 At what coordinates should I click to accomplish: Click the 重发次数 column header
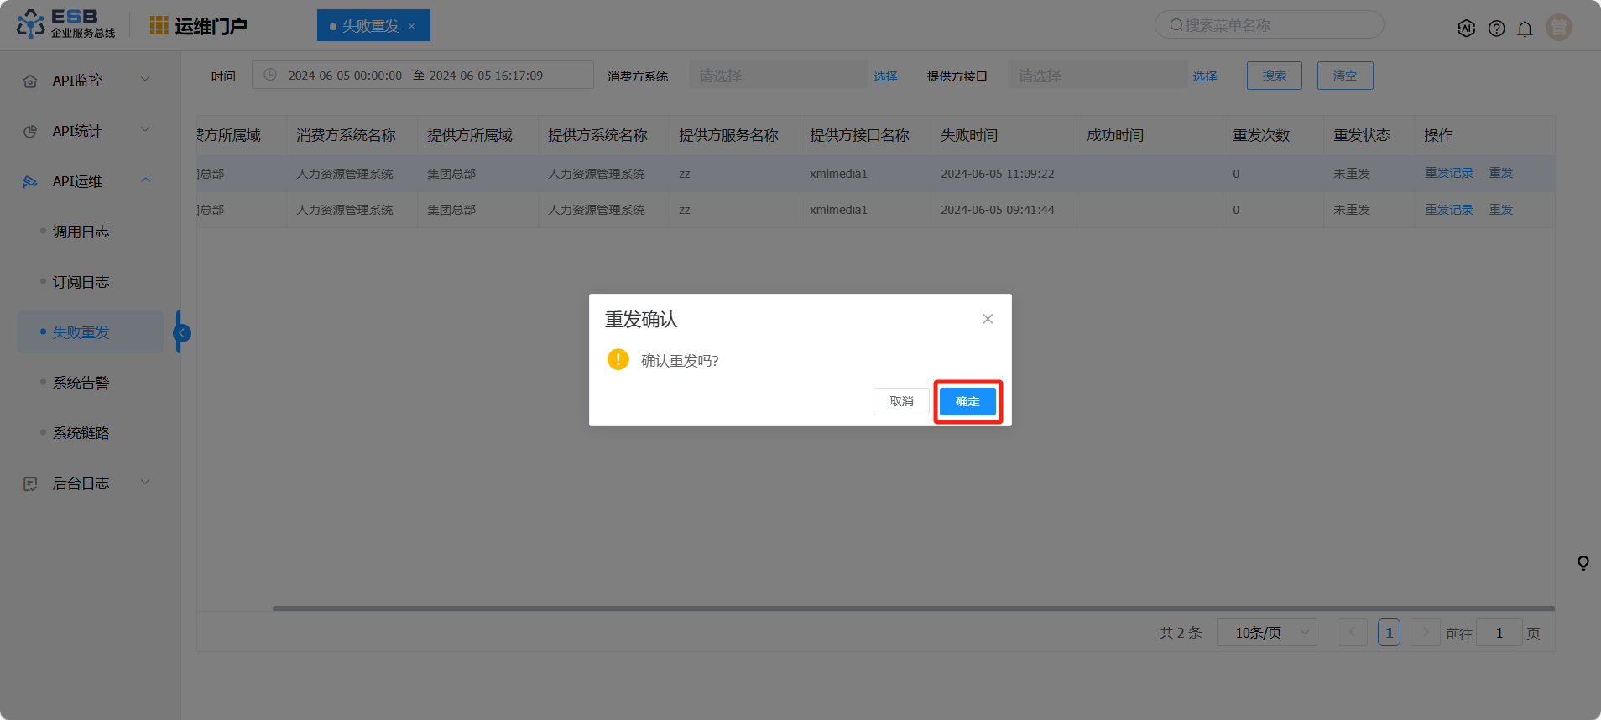point(1261,135)
